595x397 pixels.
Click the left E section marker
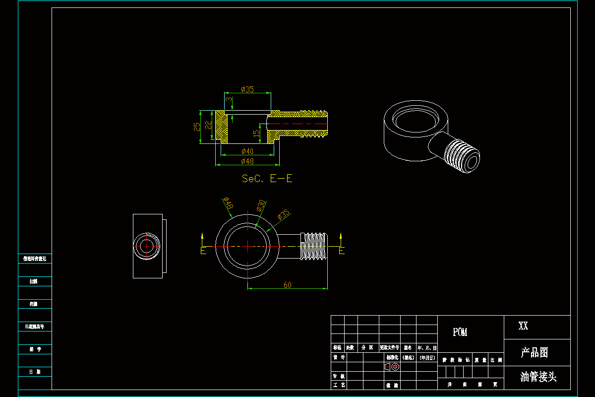click(203, 251)
